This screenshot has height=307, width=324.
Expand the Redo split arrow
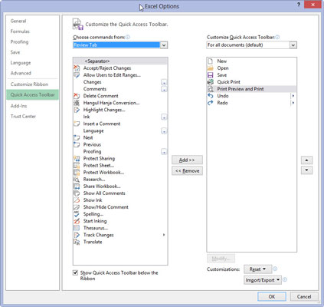(293, 103)
